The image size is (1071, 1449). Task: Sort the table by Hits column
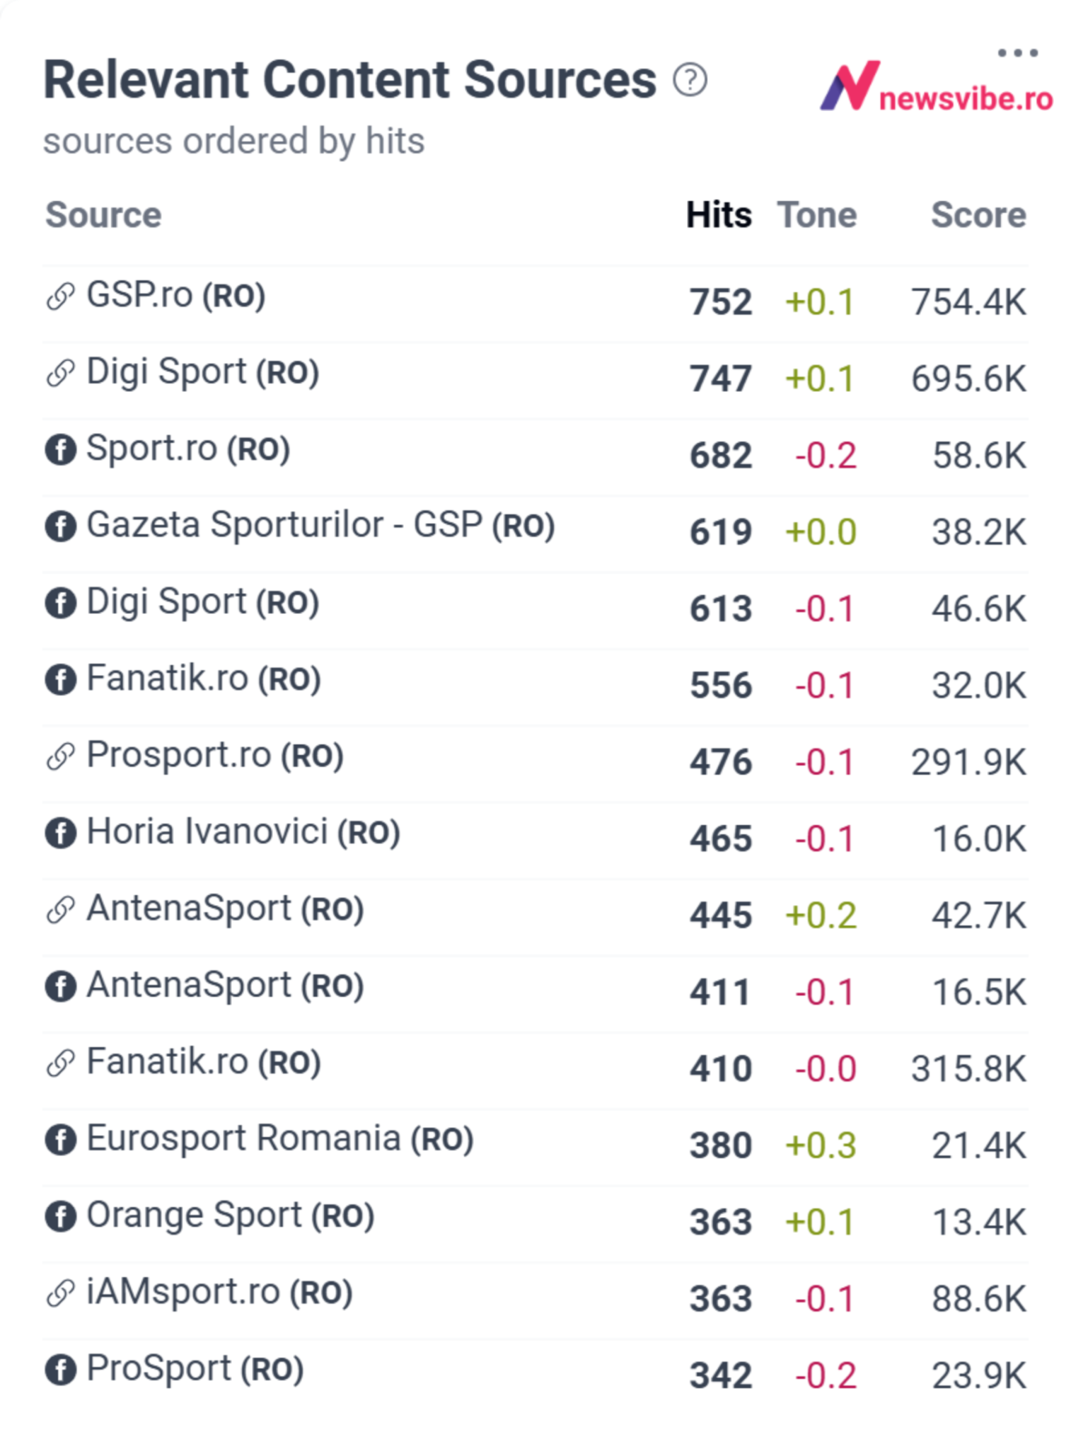[719, 215]
